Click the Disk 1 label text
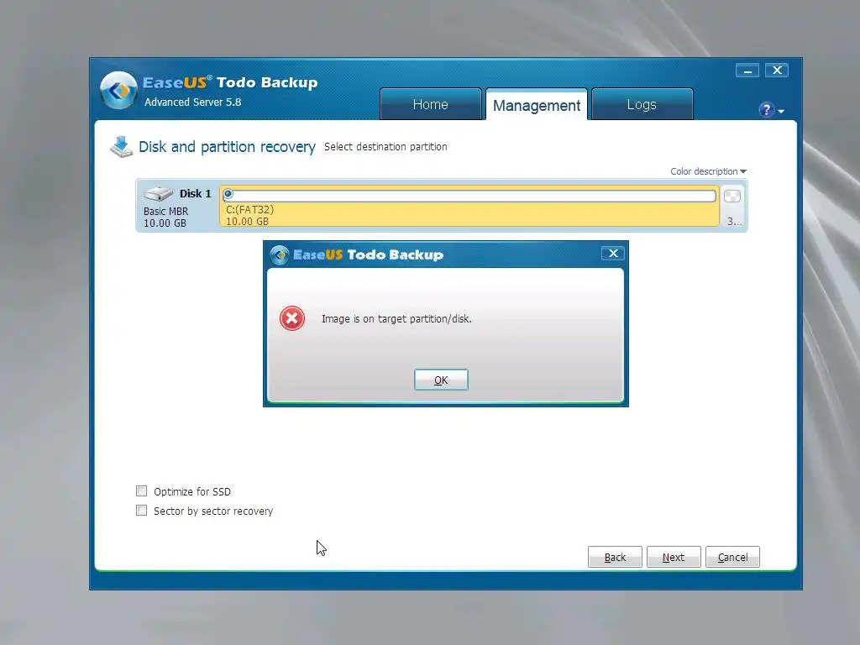860x645 pixels. 195,194
